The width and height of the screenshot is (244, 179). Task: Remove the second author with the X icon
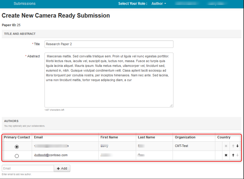point(226,155)
